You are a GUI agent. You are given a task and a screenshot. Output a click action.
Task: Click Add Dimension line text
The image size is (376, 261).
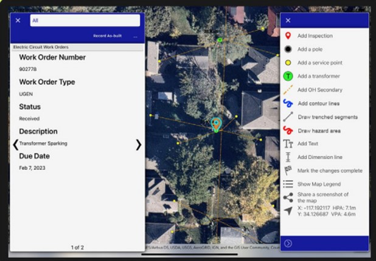point(319,157)
